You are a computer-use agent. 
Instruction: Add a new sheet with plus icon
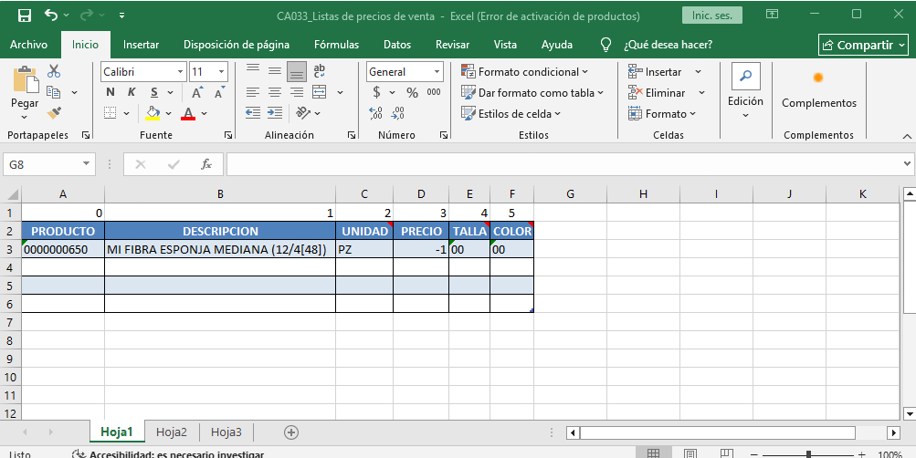pyautogui.click(x=291, y=432)
